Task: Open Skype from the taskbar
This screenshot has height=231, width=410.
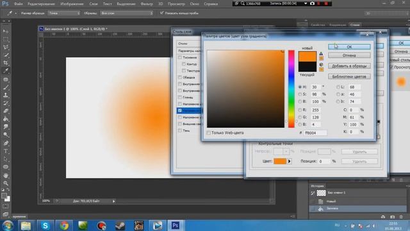Action: 45,225
